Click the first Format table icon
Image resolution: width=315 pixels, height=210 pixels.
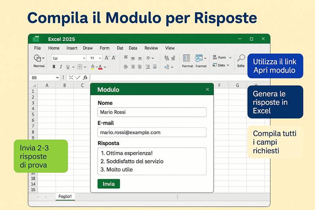click(x=186, y=58)
